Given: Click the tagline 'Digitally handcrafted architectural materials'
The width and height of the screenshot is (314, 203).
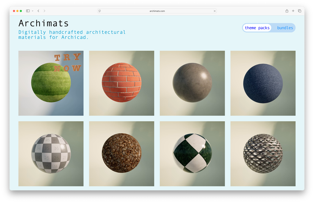Looking at the screenshot, I should coord(72,35).
